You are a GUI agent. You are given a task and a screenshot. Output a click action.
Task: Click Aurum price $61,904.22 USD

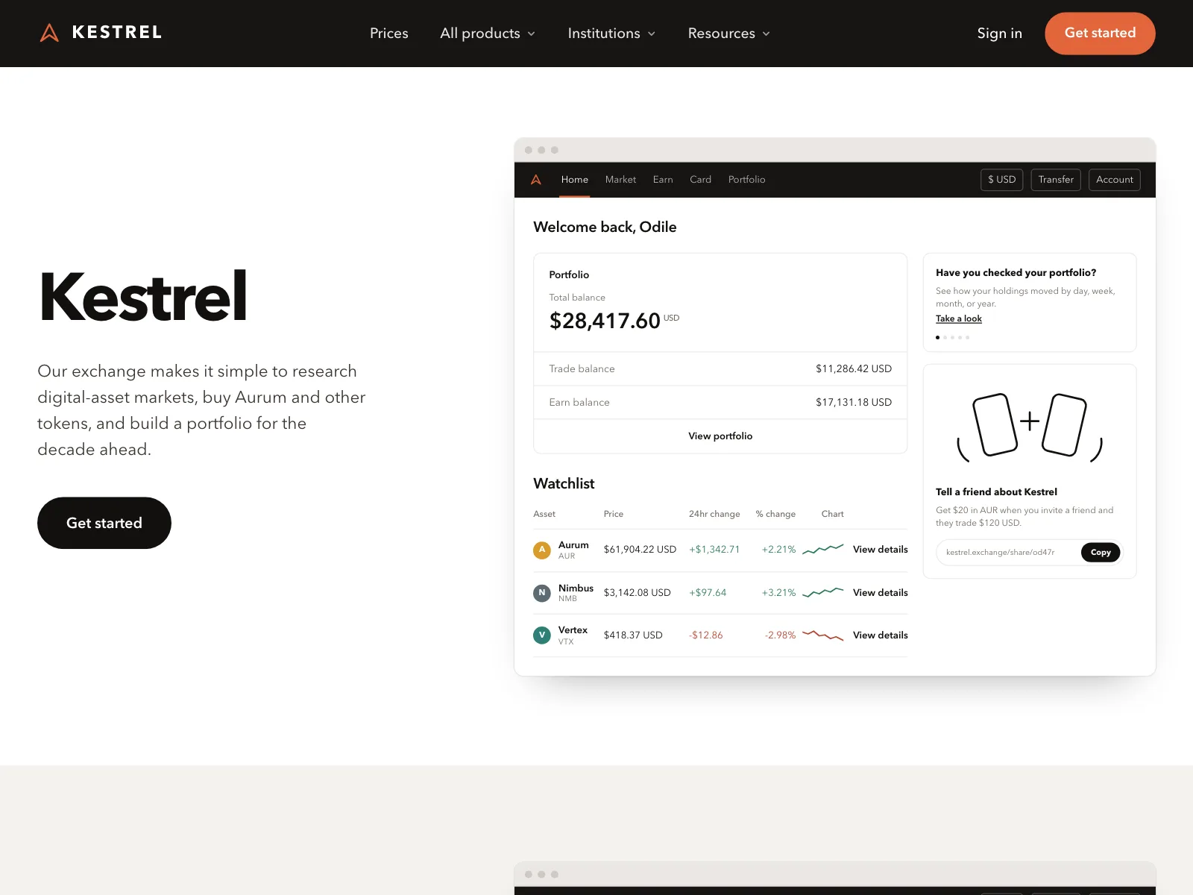pos(640,550)
